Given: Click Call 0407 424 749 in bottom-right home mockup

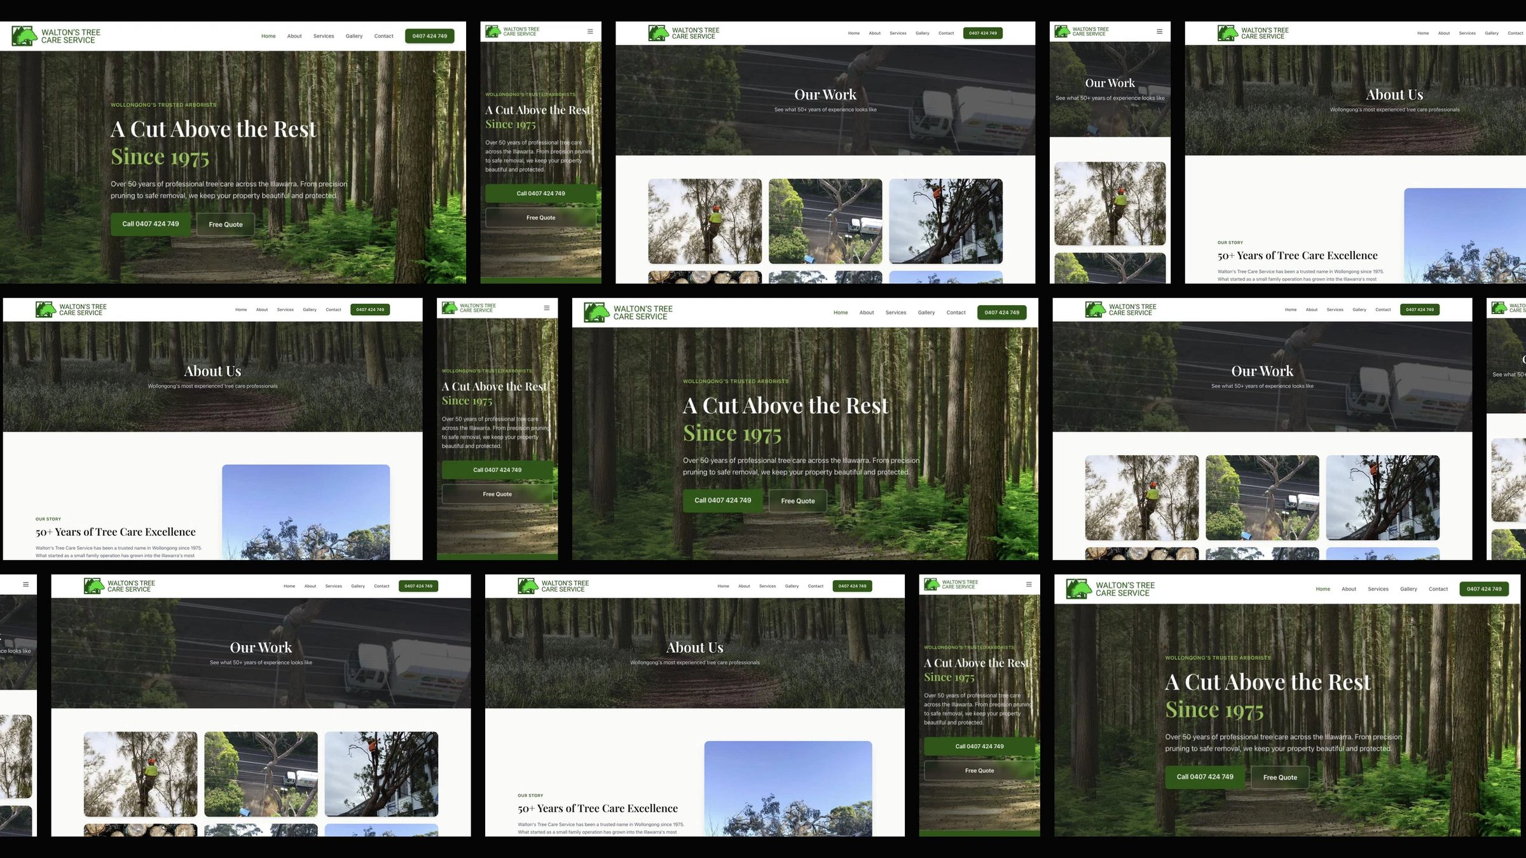Looking at the screenshot, I should point(1205,777).
